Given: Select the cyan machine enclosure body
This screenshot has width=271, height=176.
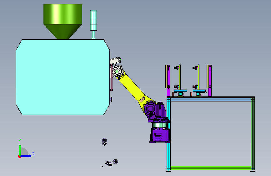Looking at the screenshot, I should [x=63, y=77].
